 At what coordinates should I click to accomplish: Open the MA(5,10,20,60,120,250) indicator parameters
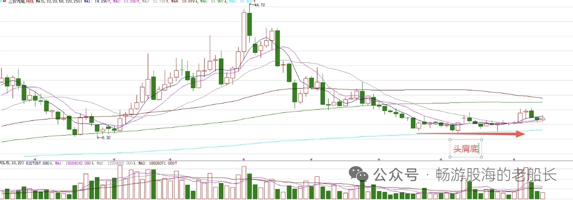click(58, 2)
